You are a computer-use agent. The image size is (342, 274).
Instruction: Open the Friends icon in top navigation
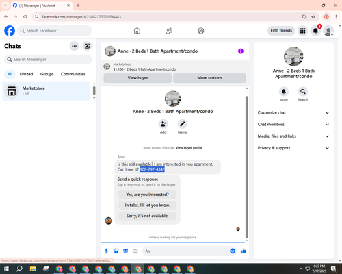(169, 31)
